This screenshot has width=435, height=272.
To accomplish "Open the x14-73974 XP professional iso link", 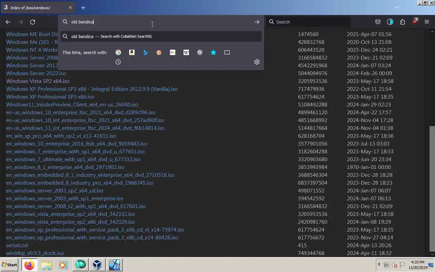I will [95, 230].
